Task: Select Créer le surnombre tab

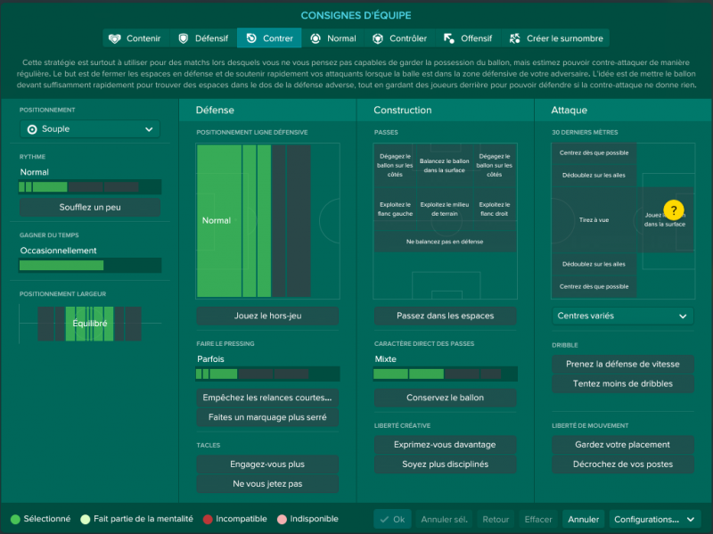Action: pyautogui.click(x=555, y=38)
